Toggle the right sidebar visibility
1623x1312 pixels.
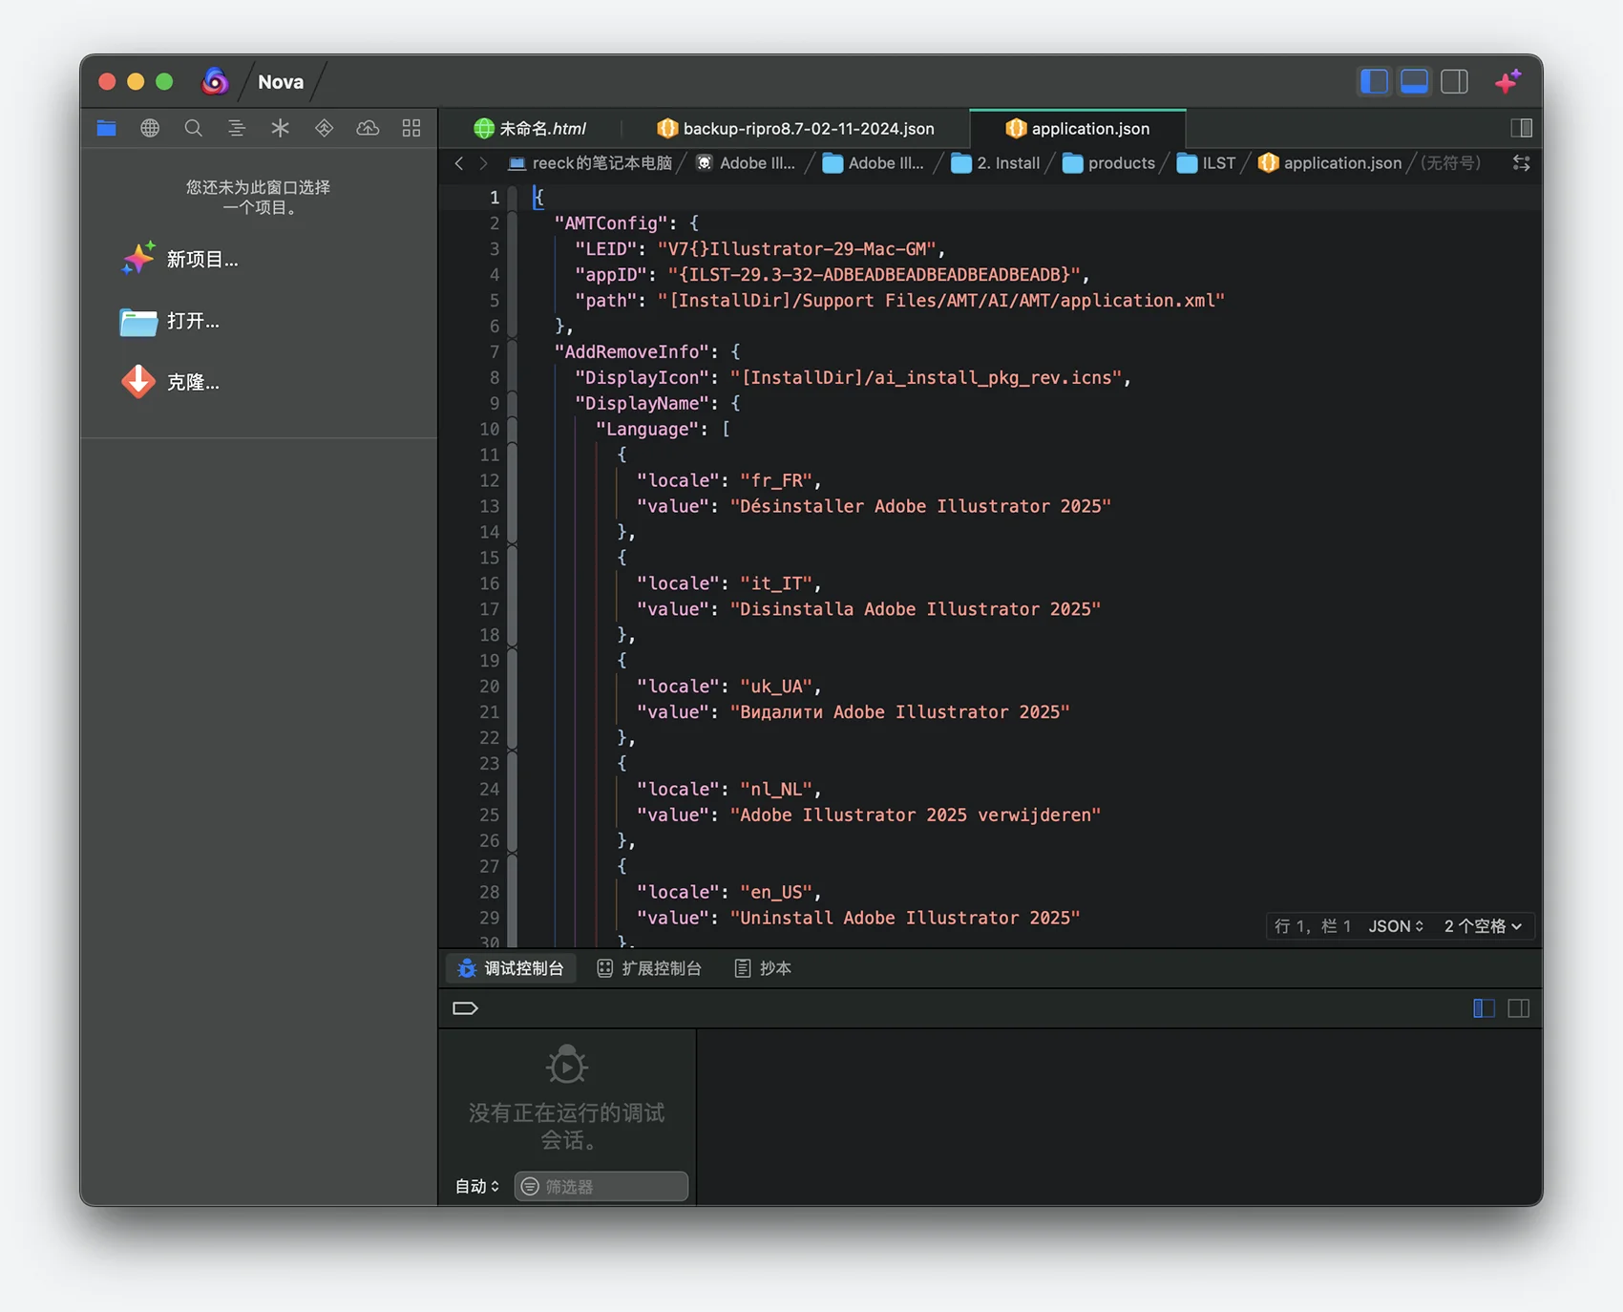click(x=1454, y=81)
